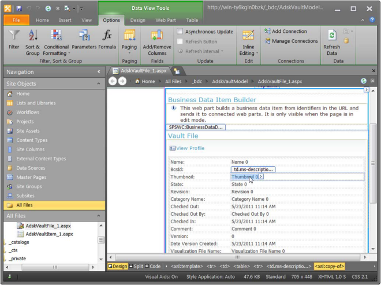Select All Files in navigation
The image size is (381, 285).
pos(54,205)
